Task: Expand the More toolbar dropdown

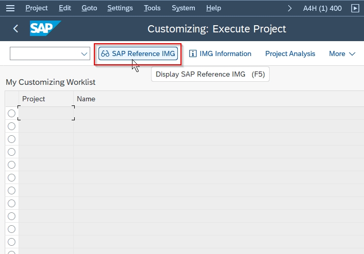Action: coord(342,53)
